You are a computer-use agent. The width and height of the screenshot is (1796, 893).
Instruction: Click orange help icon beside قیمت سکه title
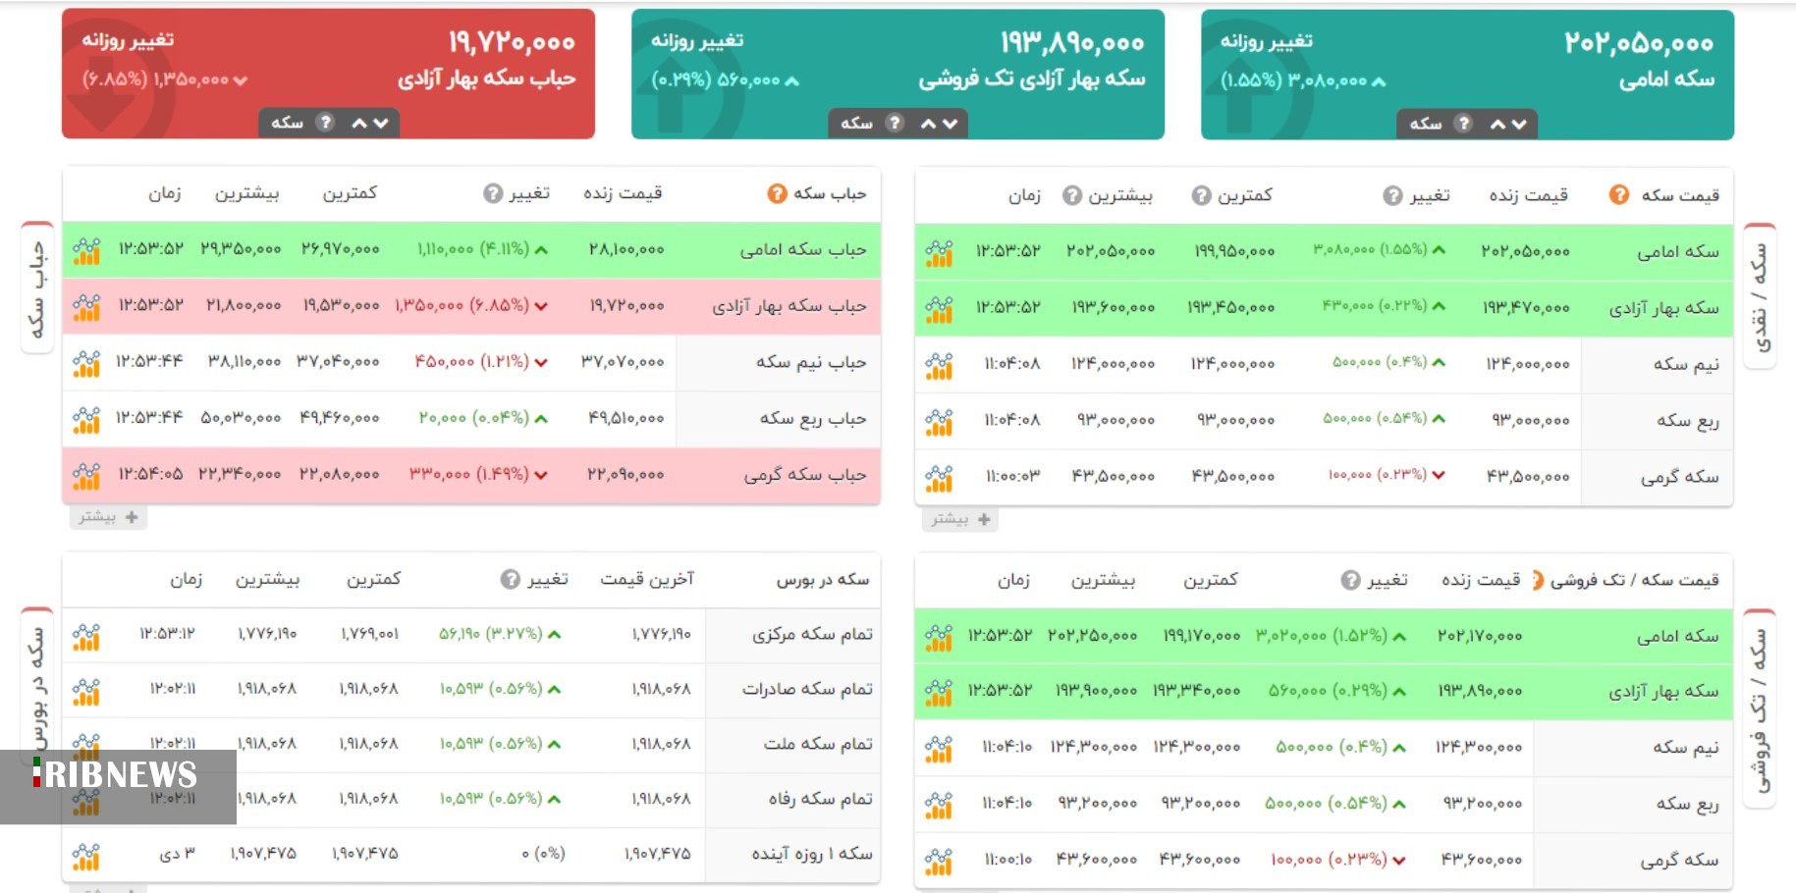[1619, 195]
